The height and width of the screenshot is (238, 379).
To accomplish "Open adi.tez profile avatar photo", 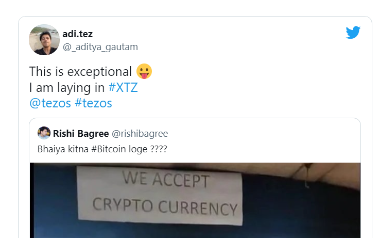I will (44, 40).
